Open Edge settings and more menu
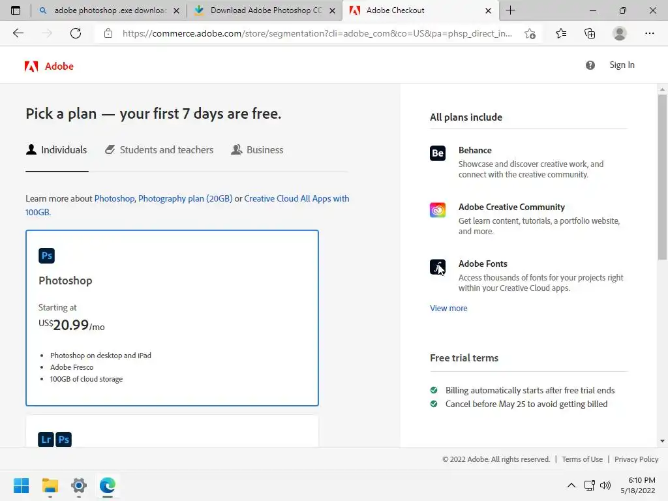The image size is (668, 501). [x=649, y=33]
